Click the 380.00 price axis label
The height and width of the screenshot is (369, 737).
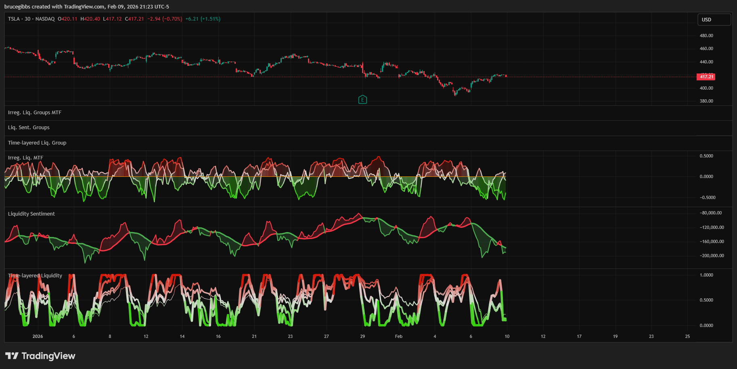pos(706,101)
